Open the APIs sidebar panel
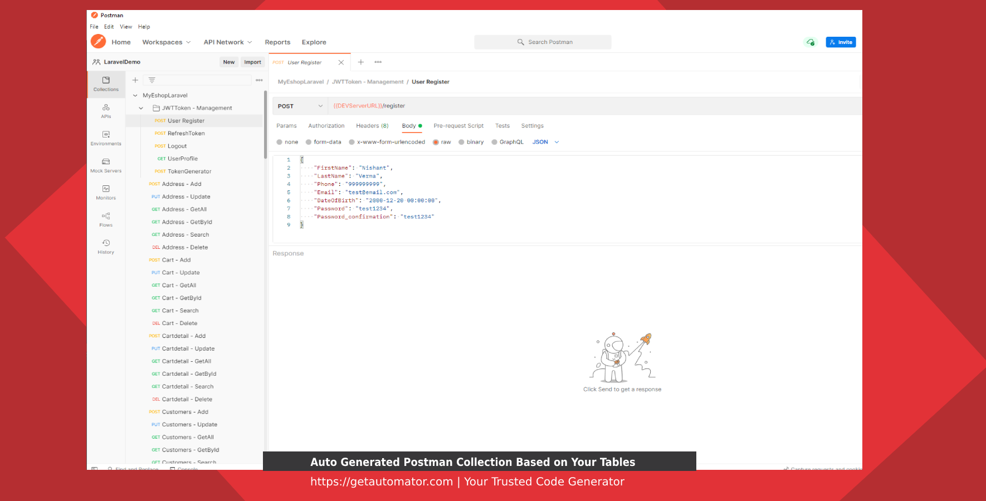The image size is (986, 501). [x=106, y=111]
